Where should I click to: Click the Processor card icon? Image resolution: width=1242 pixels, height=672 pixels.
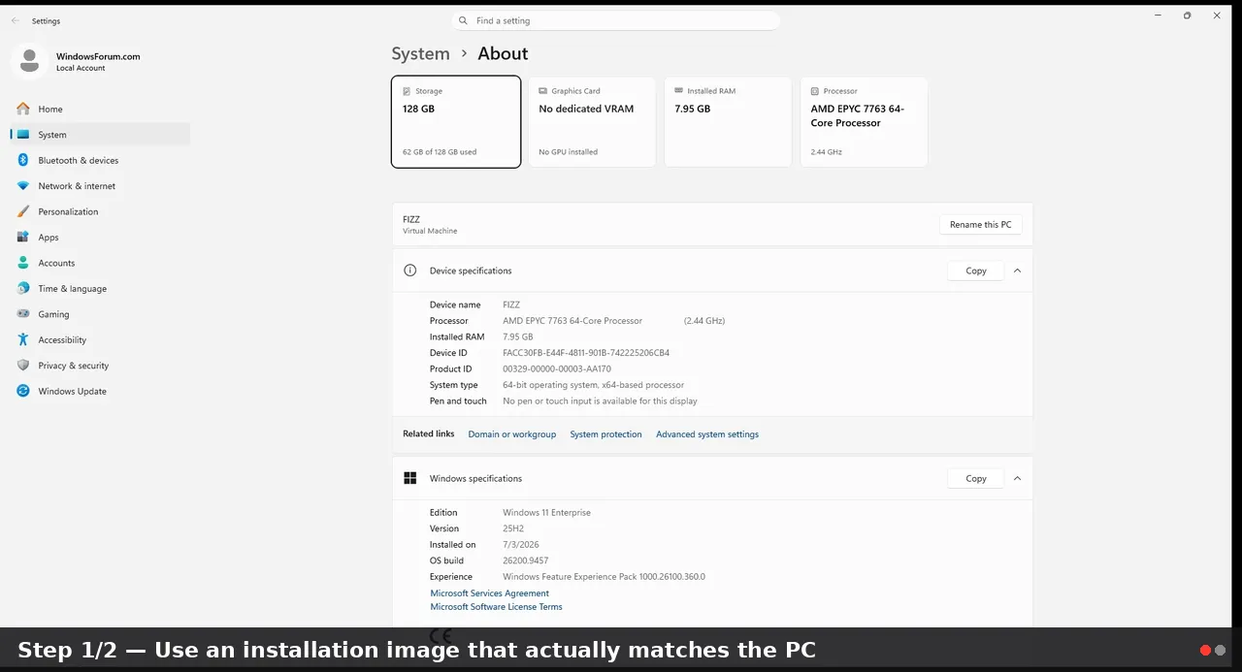(x=815, y=91)
